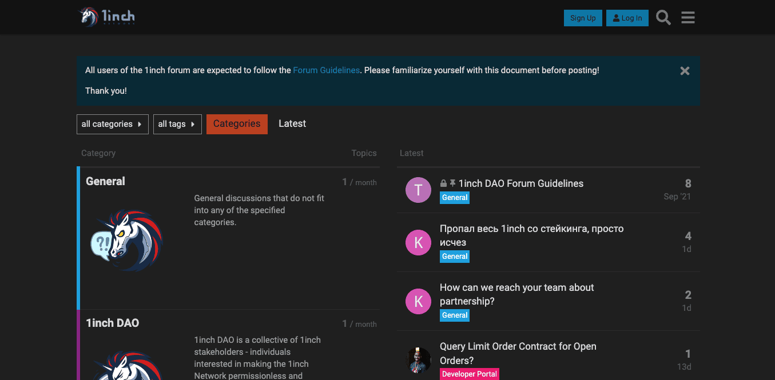Click the lock icon beside Forum Guidelines title

[x=443, y=183]
